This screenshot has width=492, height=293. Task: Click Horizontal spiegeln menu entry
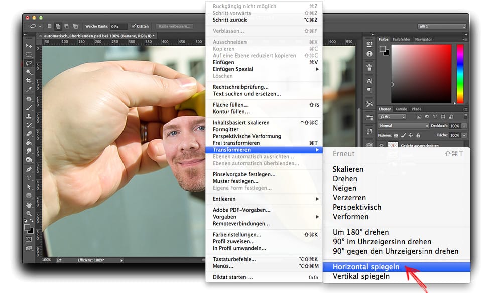(397, 267)
